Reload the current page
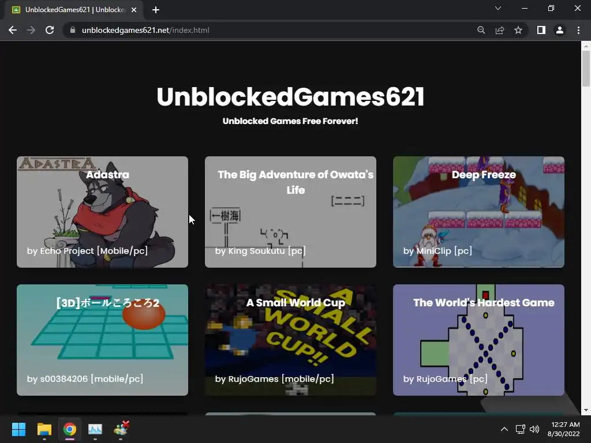 [x=50, y=30]
